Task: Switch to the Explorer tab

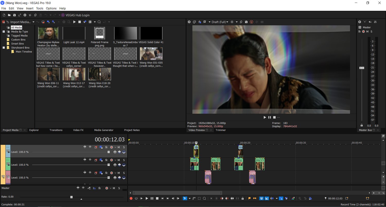Action: pos(34,130)
